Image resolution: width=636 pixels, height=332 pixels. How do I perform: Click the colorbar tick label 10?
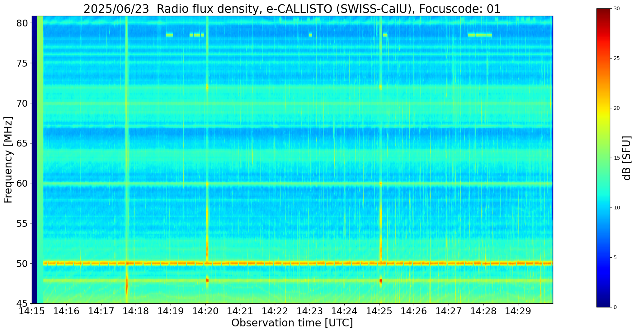[616, 208]
